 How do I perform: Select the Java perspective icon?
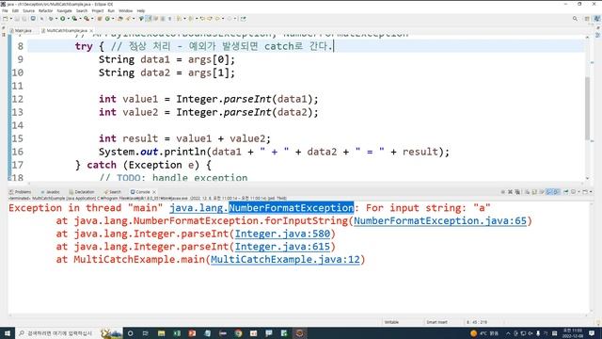597,19
